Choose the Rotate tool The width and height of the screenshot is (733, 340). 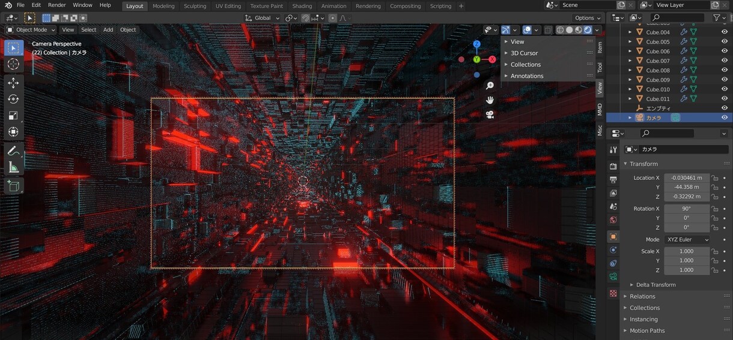click(14, 100)
